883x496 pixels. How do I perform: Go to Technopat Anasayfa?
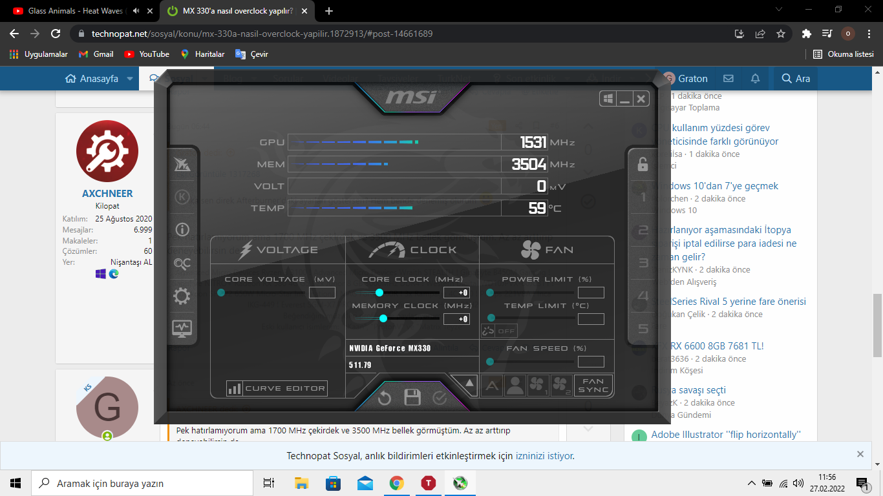pyautogui.click(x=92, y=79)
